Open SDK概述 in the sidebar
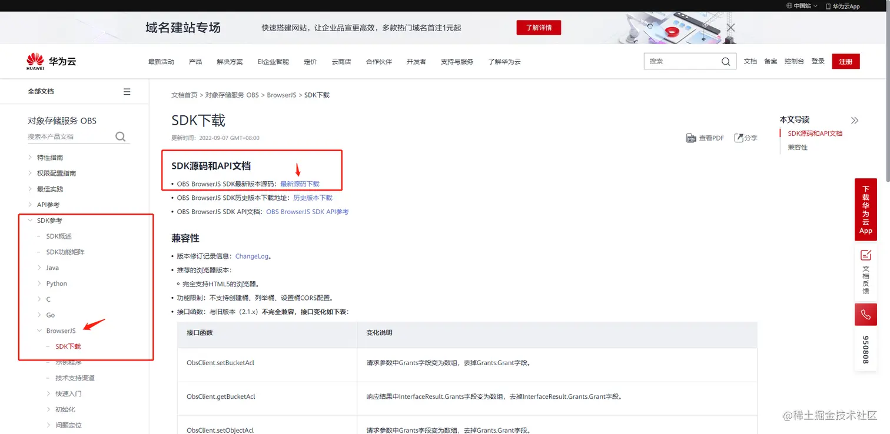Screen dimensions: 890x434 [59, 236]
